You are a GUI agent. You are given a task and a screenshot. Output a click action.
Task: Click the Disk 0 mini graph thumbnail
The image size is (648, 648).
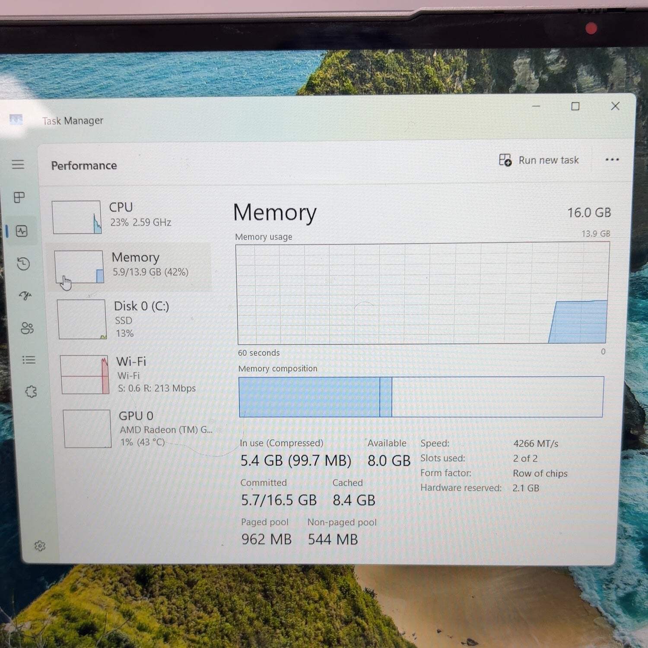coord(82,319)
